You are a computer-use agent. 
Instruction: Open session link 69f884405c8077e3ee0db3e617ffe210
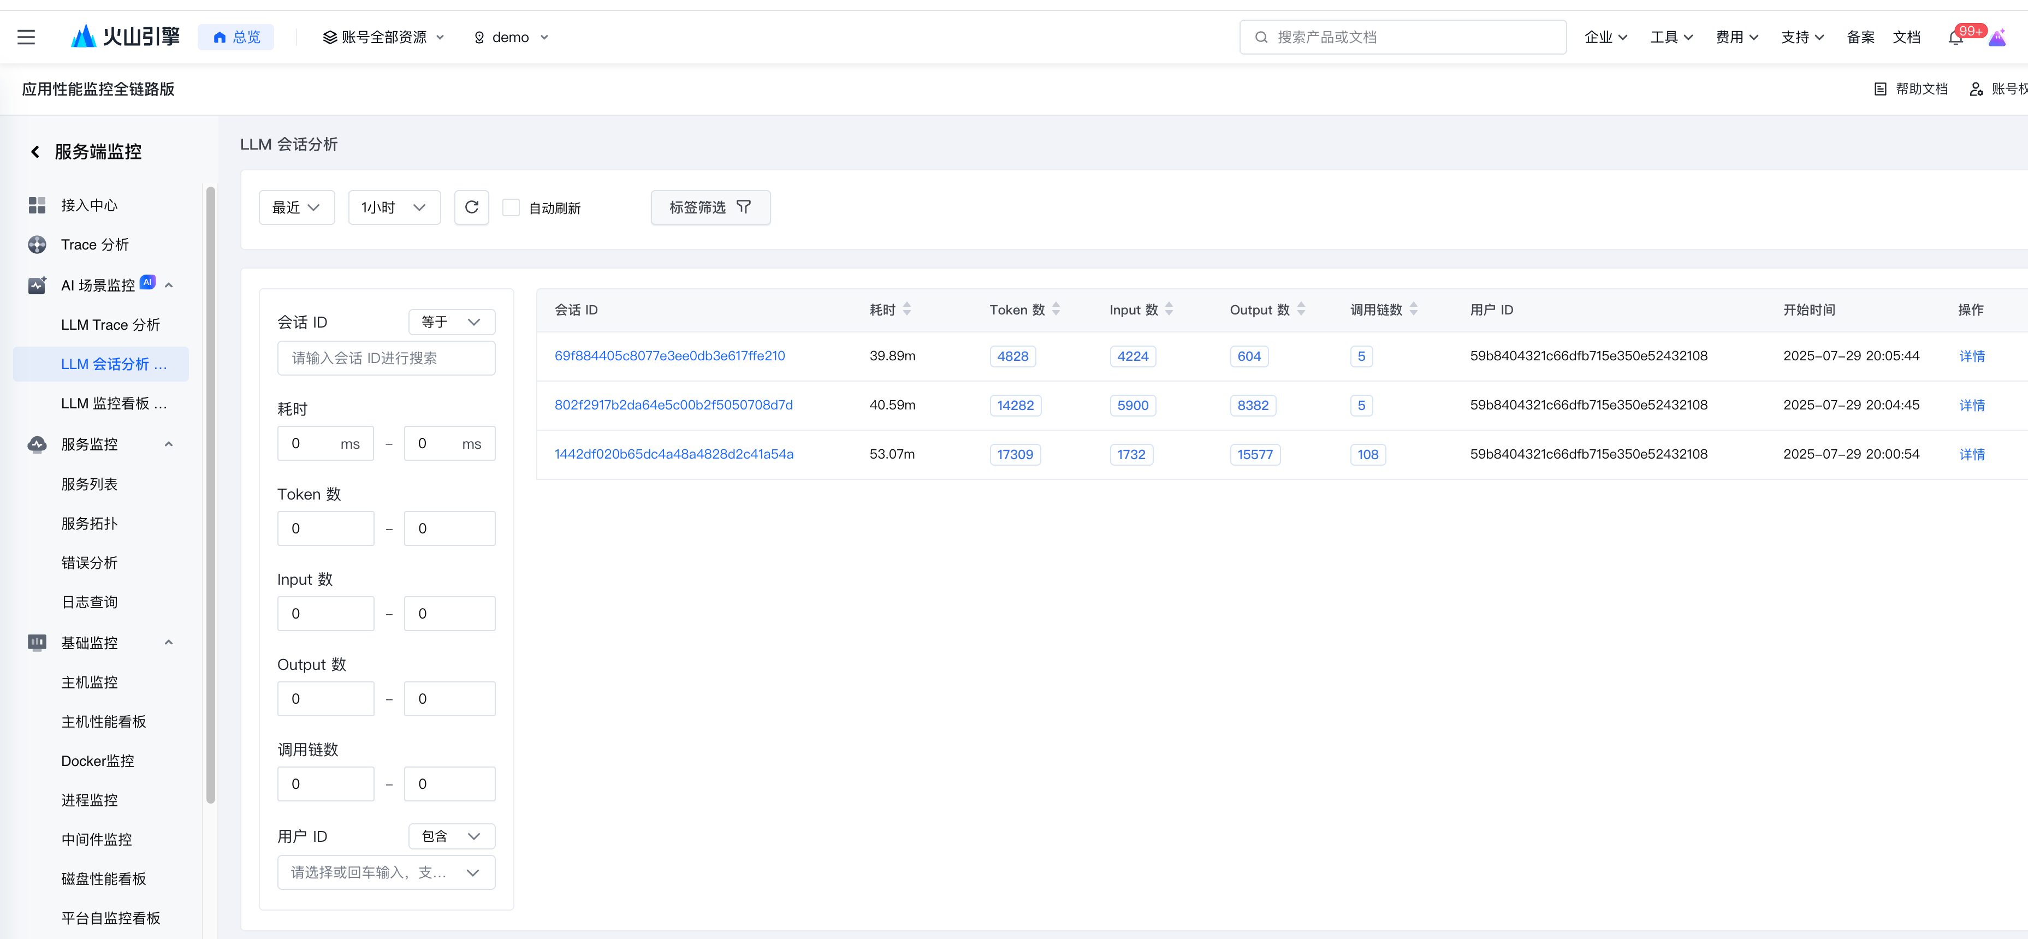[669, 356]
